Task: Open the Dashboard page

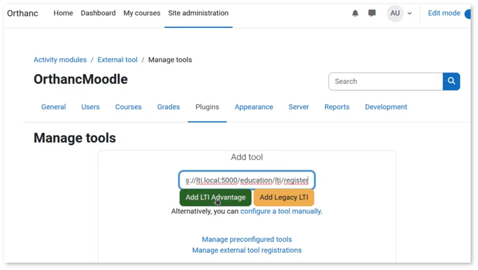Action: 98,13
